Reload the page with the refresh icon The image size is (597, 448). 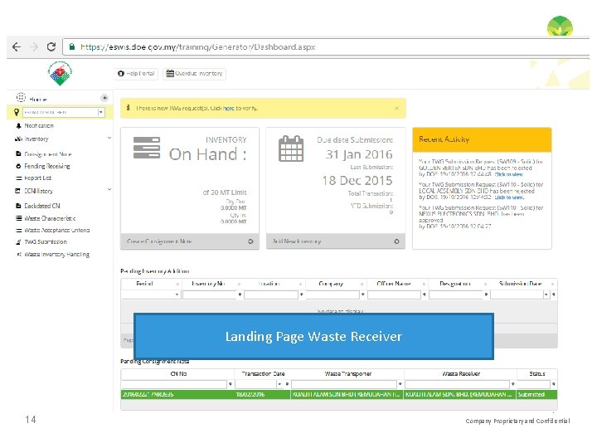tap(51, 46)
